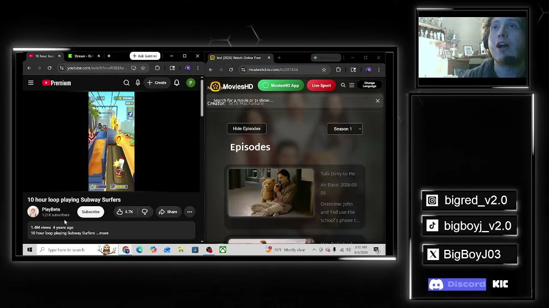549x308 pixels.
Task: Click the youtube.com address bar
Action: tap(97, 68)
